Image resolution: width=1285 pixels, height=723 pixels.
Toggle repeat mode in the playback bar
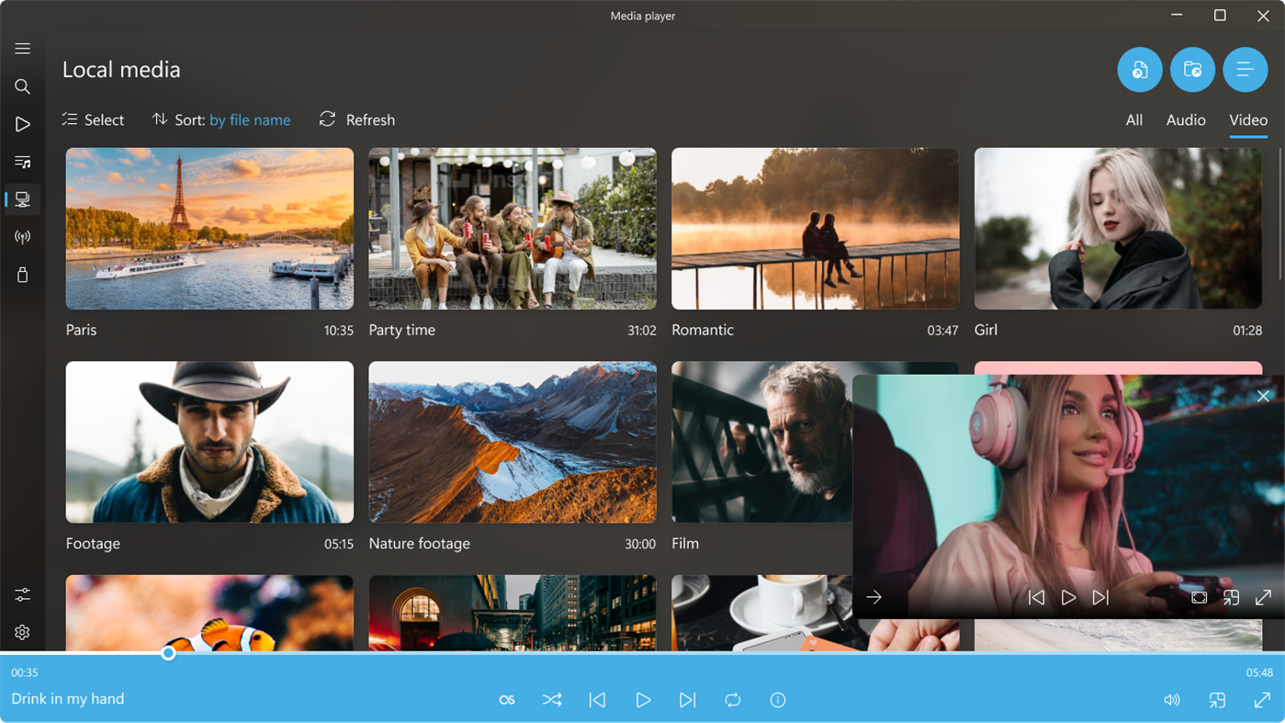click(732, 699)
